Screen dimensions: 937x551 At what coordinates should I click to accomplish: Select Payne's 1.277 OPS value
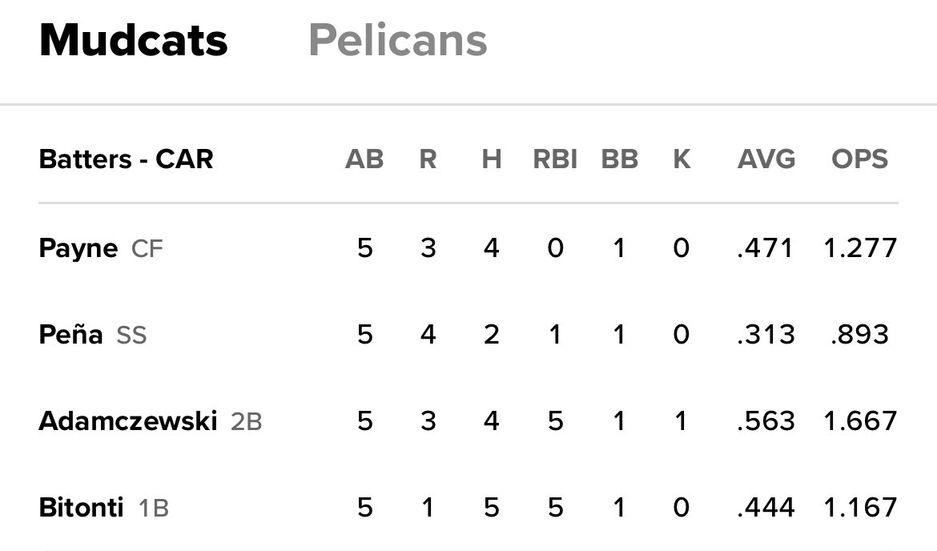click(x=860, y=248)
